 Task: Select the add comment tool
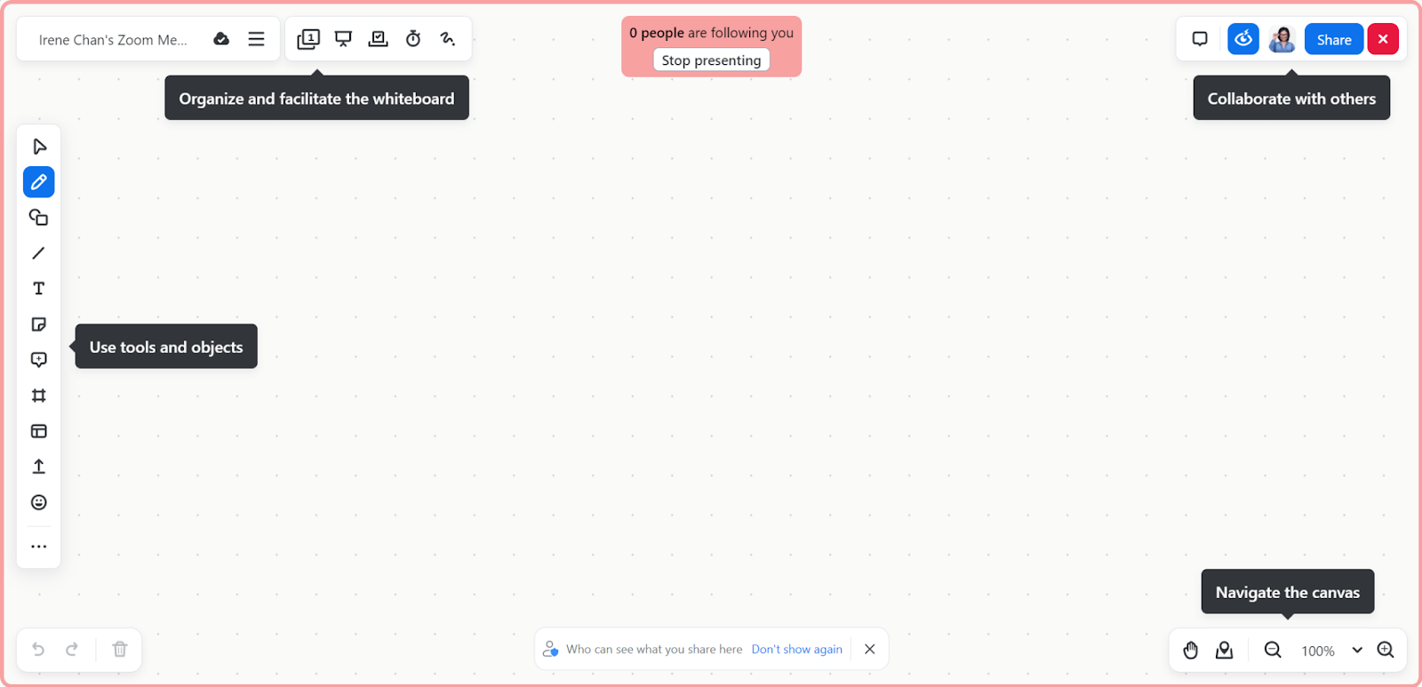(39, 360)
